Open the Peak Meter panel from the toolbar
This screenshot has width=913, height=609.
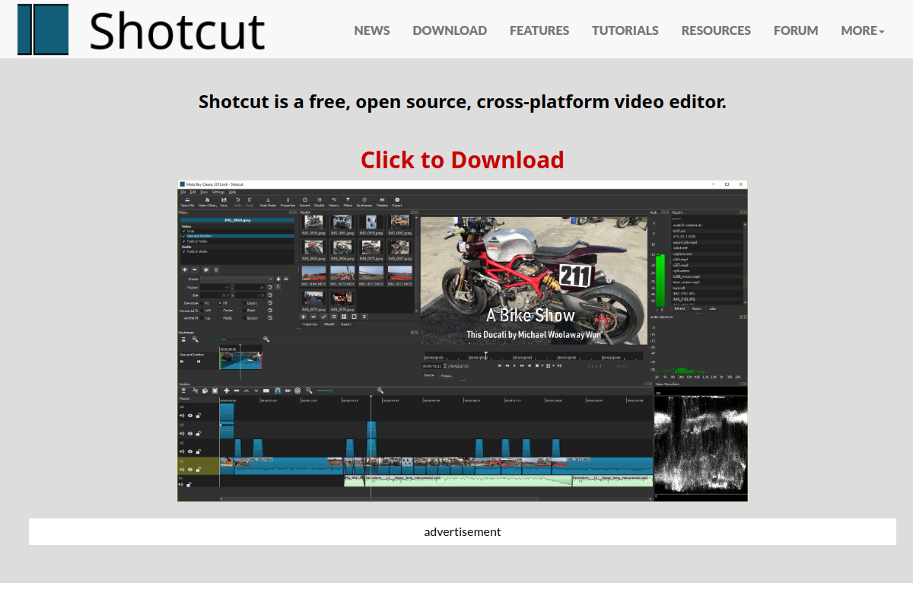coord(267,199)
